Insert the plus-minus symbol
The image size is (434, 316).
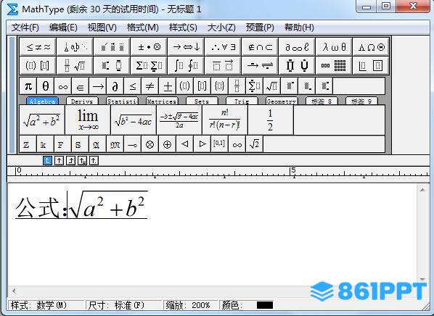[167, 86]
